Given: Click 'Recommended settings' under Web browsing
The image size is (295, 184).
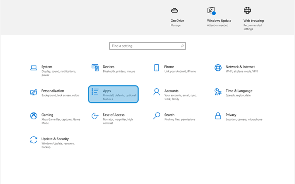Looking at the screenshot, I should pyautogui.click(x=253, y=27).
